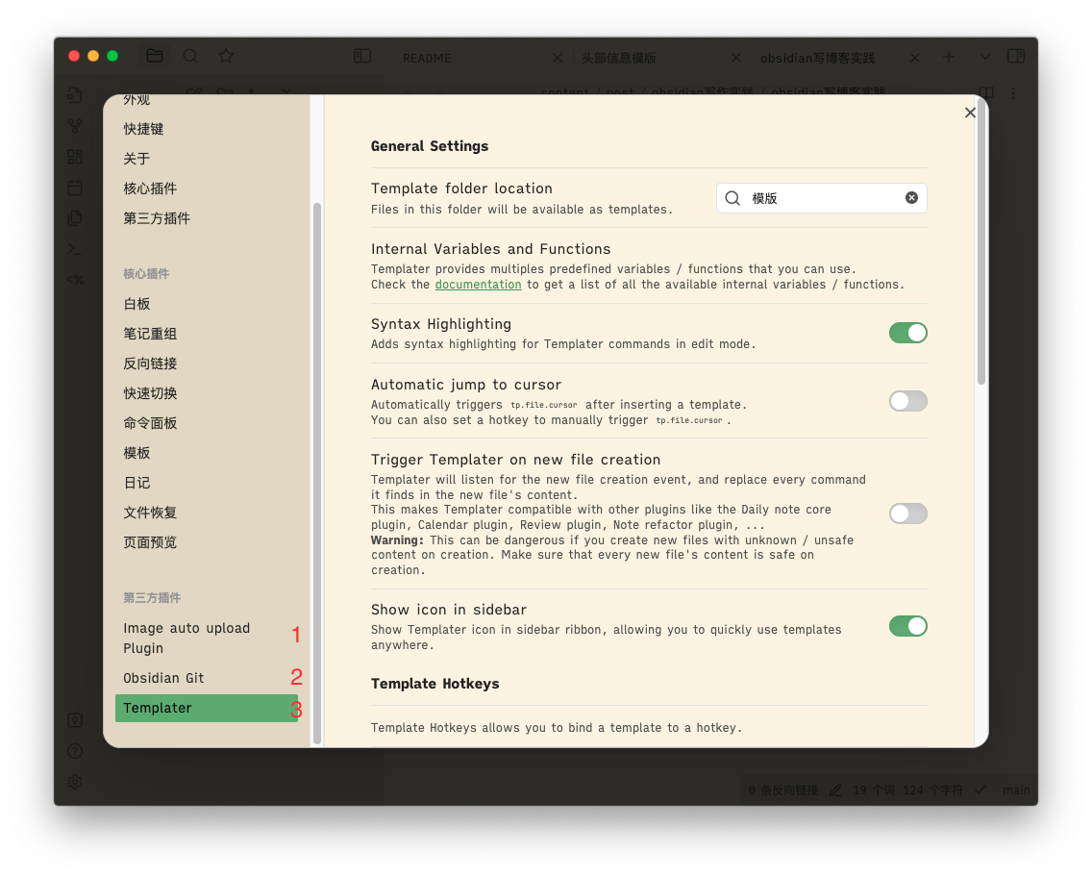The image size is (1092, 877).
Task: Click the Templater <% ribbon icon
Action: (x=75, y=279)
